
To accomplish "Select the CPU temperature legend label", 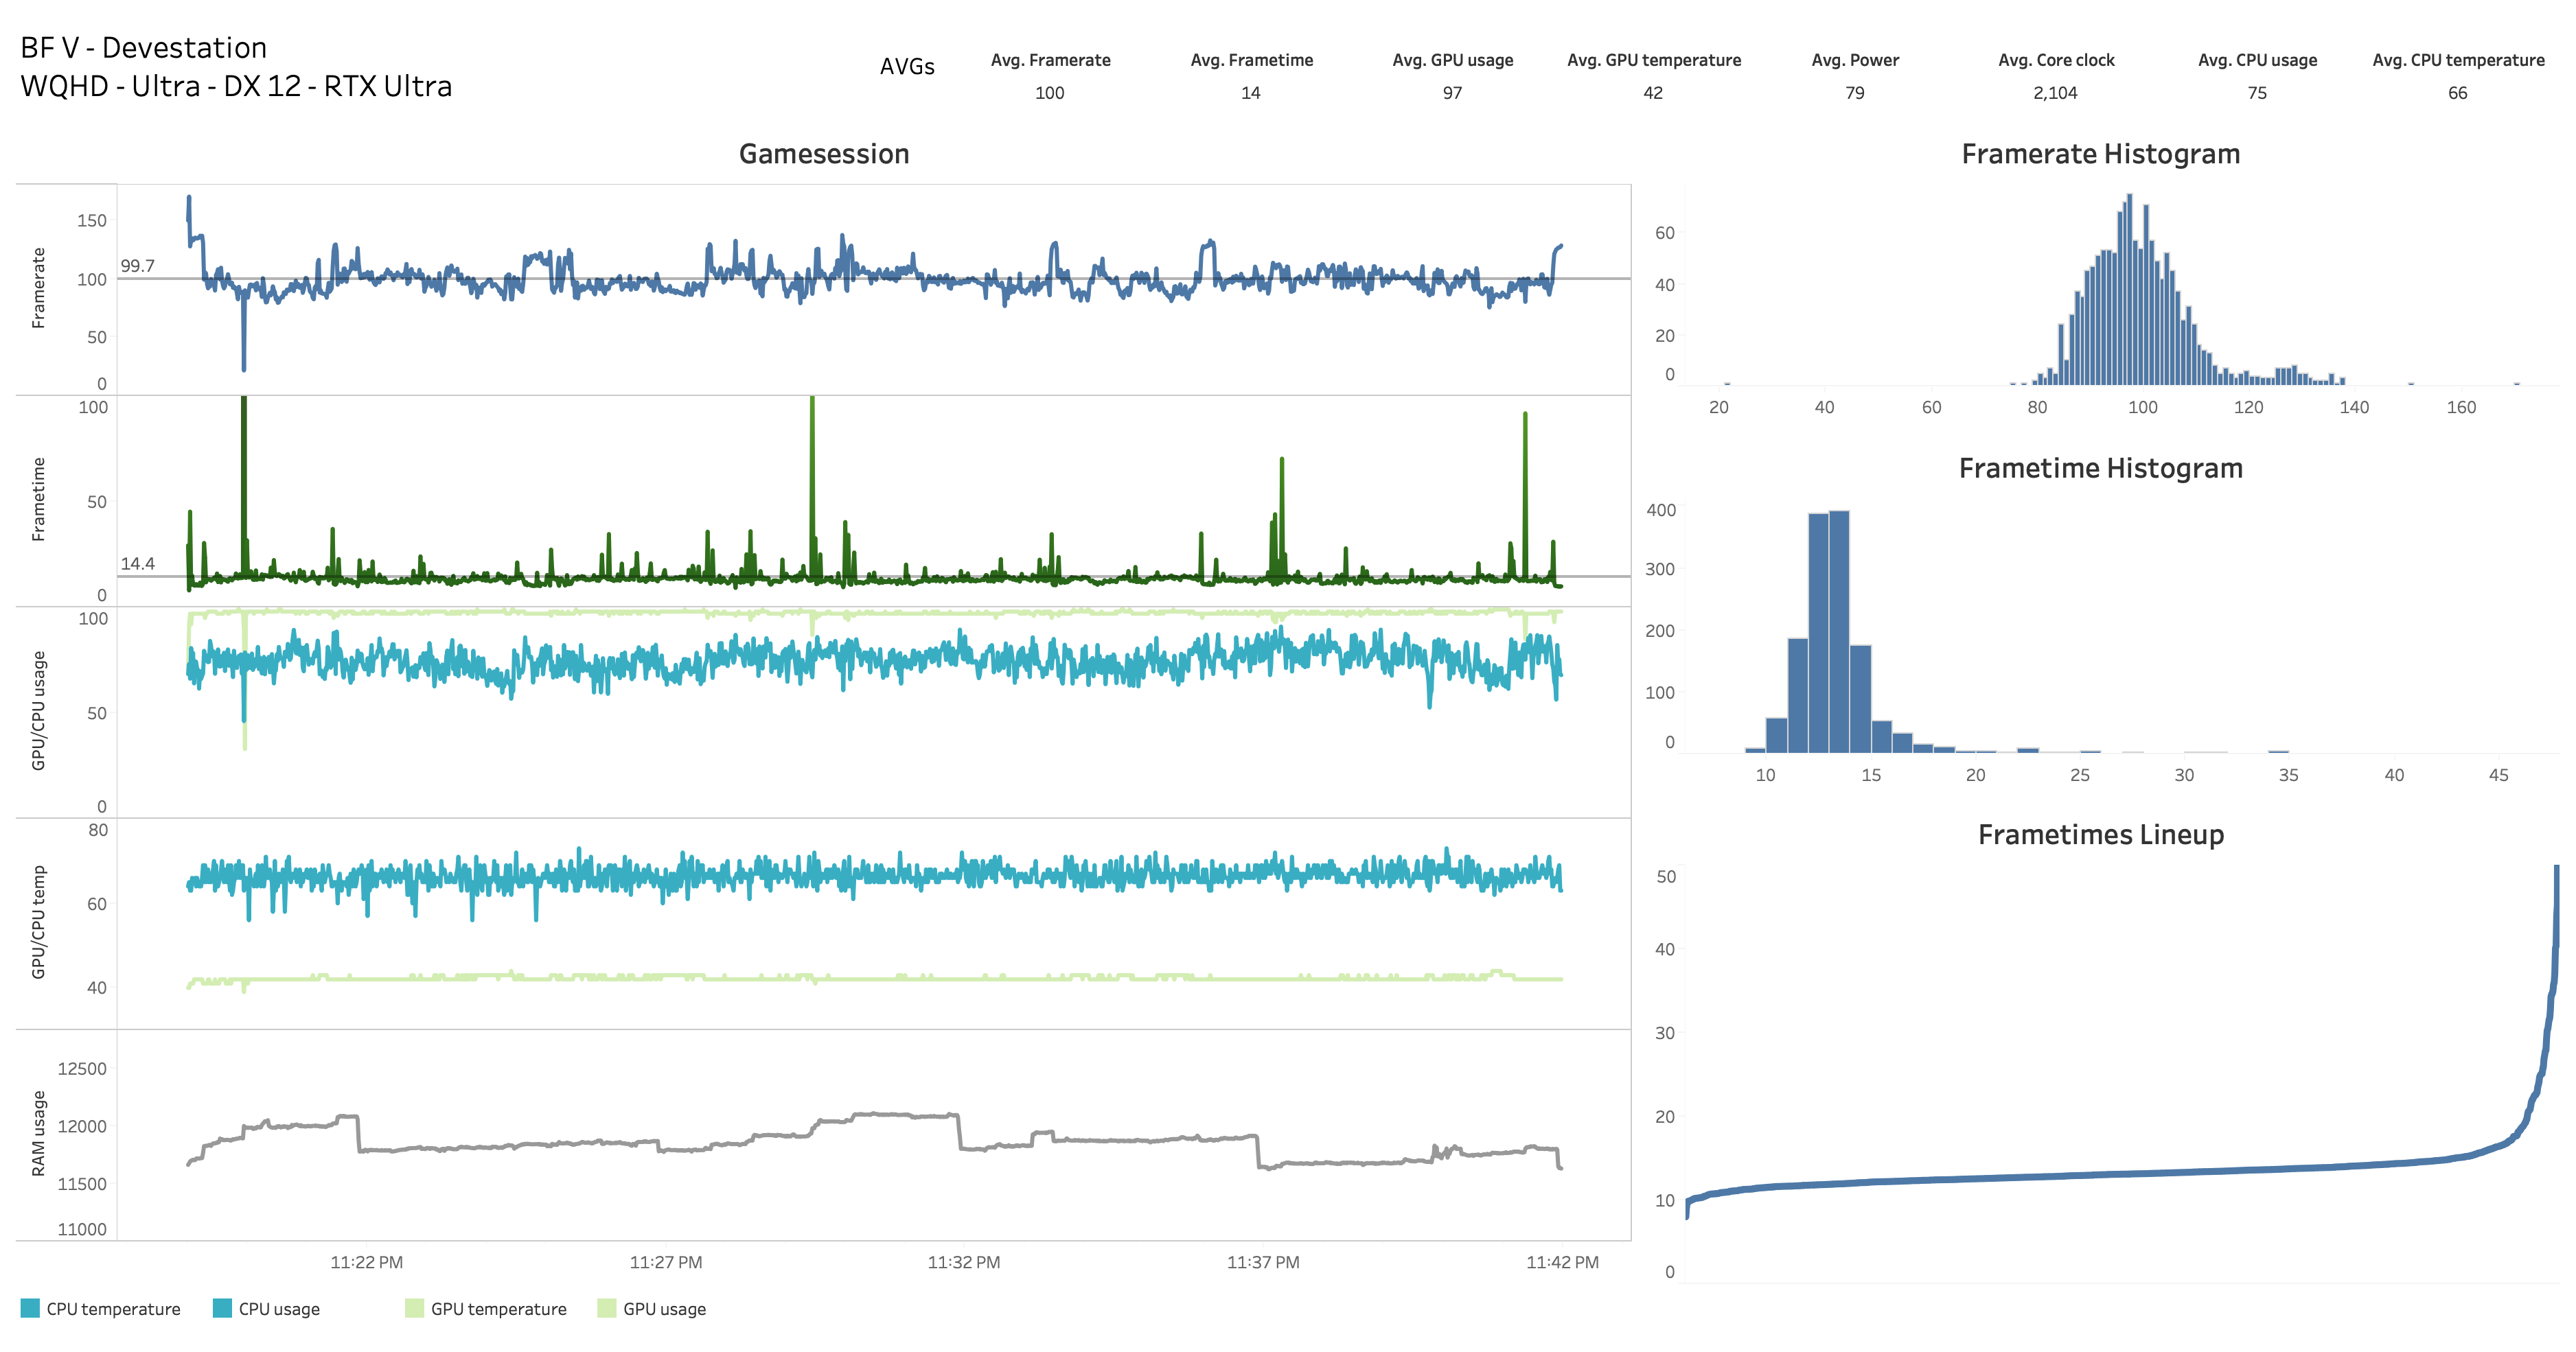I will click(113, 1309).
